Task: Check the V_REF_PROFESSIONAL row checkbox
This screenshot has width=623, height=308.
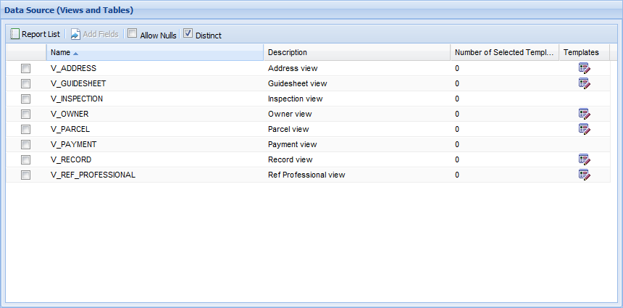Action: (26, 175)
